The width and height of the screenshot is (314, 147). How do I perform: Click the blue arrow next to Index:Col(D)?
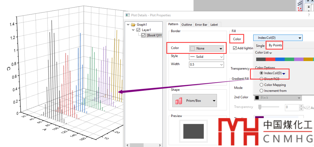(x=284, y=73)
